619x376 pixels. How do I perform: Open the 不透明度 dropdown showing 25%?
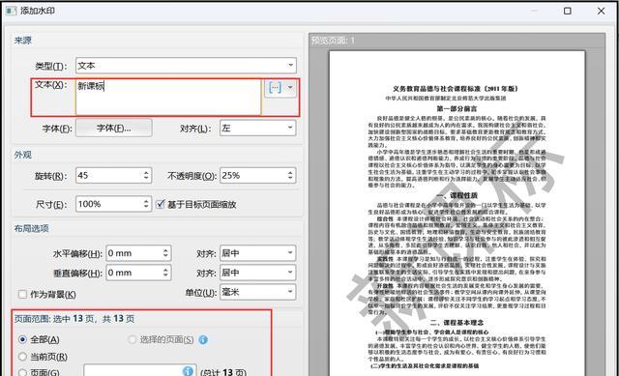click(x=258, y=176)
